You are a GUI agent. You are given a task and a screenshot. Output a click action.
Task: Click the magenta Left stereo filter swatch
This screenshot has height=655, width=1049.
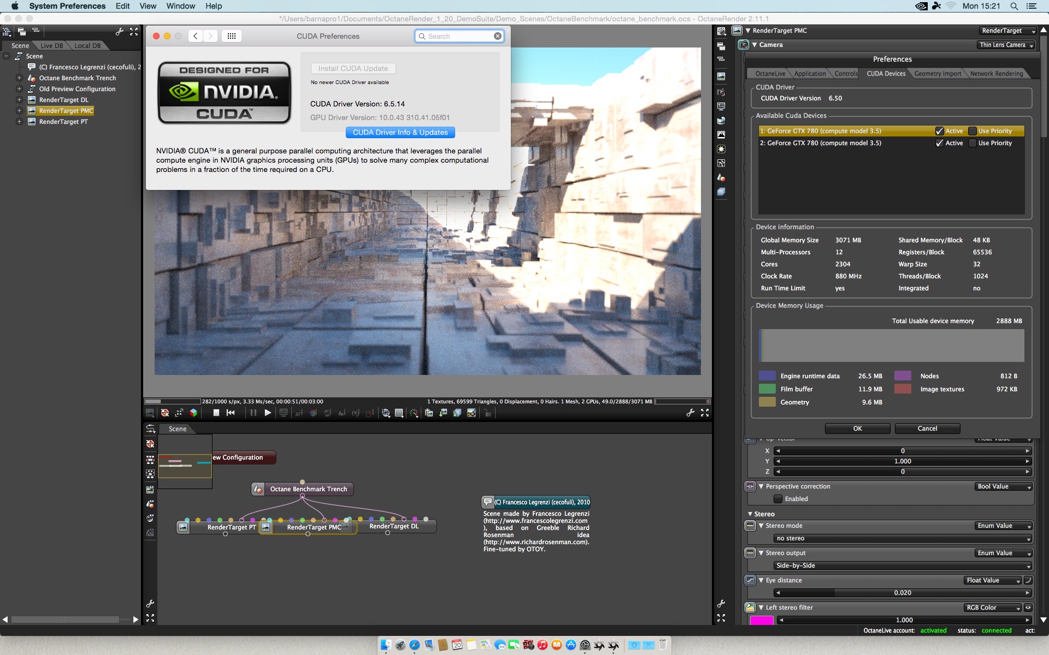point(762,620)
